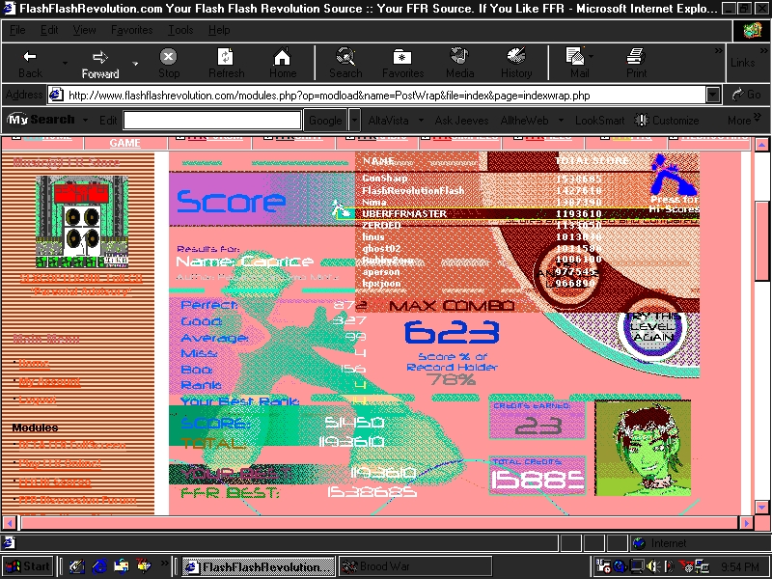The width and height of the screenshot is (772, 579).
Task: Stop the page from loading
Action: coord(168,64)
